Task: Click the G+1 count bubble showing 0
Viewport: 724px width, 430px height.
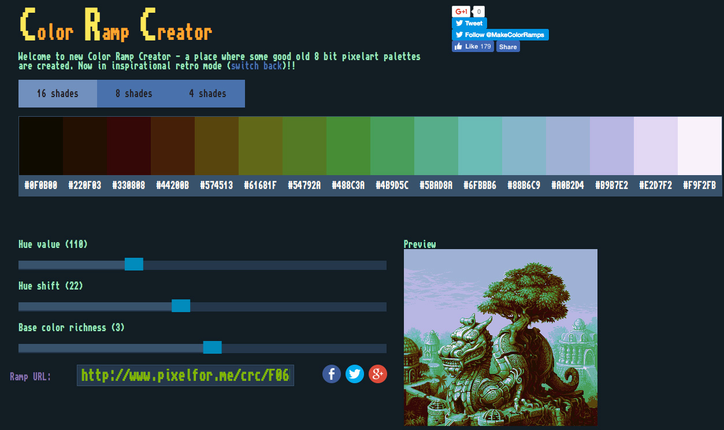Action: point(479,12)
